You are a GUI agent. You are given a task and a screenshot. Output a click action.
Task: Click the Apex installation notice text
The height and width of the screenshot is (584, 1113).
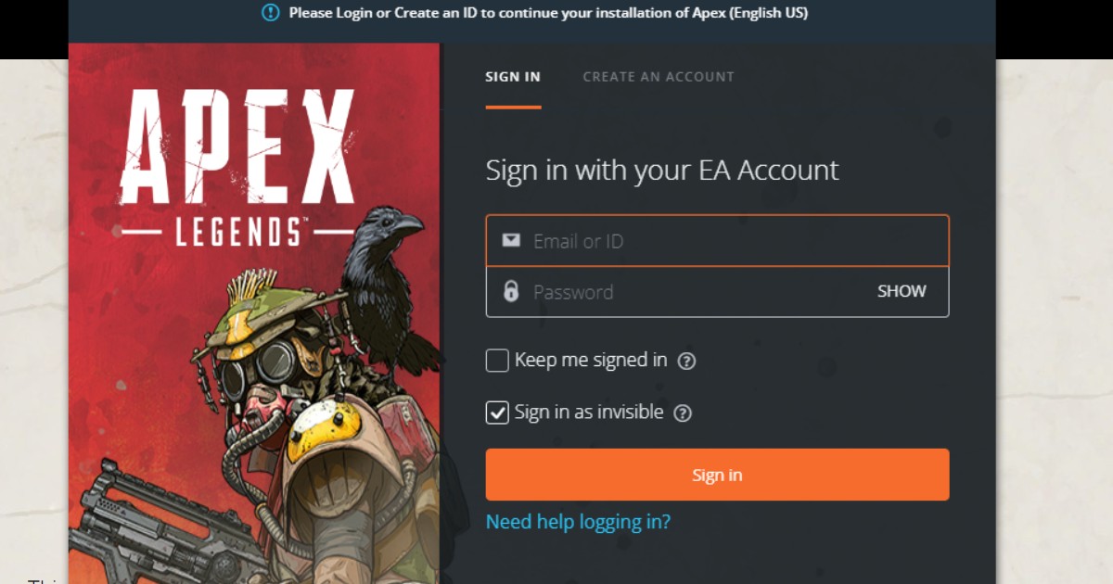548,13
